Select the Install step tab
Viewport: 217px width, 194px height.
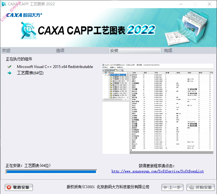(x=135, y=51)
